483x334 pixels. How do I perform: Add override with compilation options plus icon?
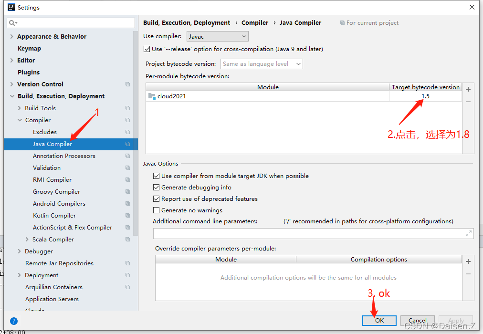click(468, 261)
